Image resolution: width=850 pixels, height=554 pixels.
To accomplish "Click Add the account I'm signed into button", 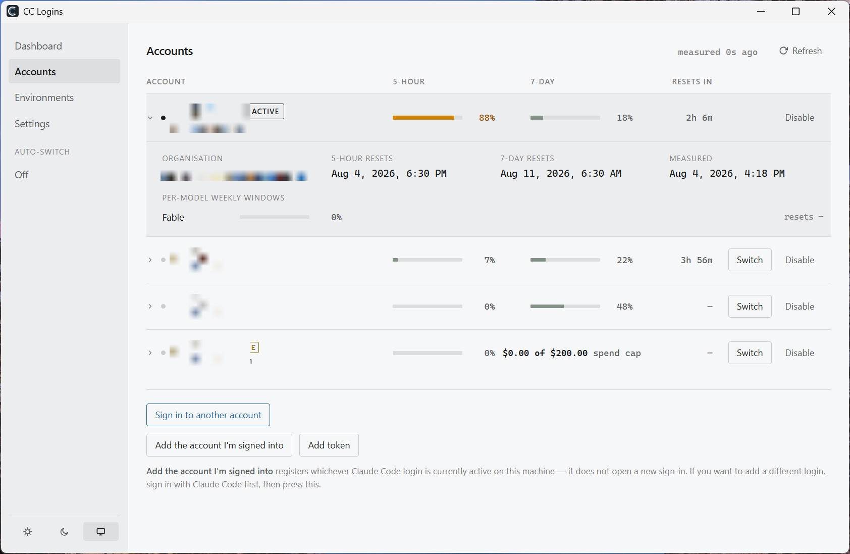I will coord(219,445).
